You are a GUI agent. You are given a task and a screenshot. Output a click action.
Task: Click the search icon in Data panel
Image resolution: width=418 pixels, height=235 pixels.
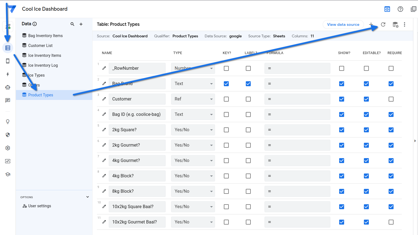point(73,24)
